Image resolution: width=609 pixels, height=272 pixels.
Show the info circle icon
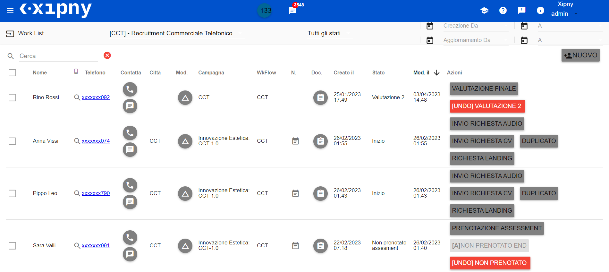[540, 11]
